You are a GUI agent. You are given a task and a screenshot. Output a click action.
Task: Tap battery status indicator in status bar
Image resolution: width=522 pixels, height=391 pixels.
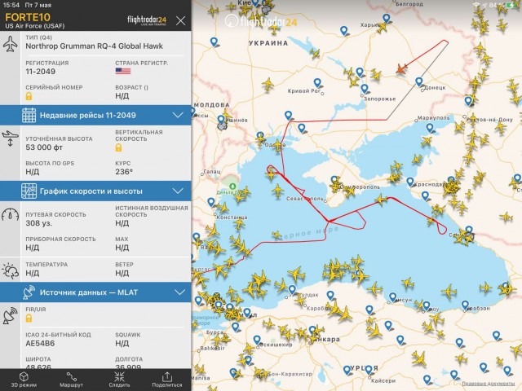tap(511, 5)
